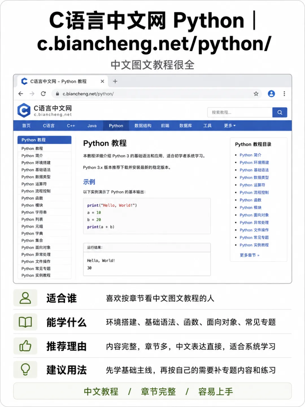
Task: Open 目录 link Python 简介
Action: (x=250, y=155)
